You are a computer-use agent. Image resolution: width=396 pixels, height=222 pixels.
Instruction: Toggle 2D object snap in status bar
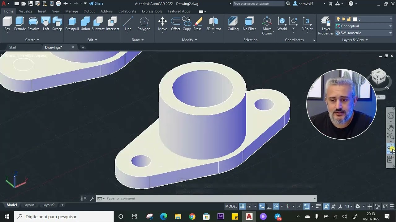pyautogui.click(x=307, y=206)
